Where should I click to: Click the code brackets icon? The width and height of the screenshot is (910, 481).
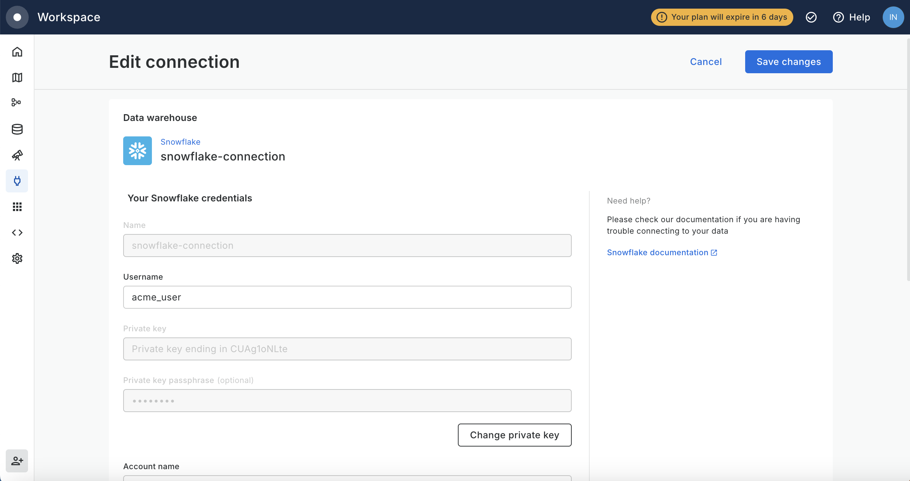tap(17, 233)
